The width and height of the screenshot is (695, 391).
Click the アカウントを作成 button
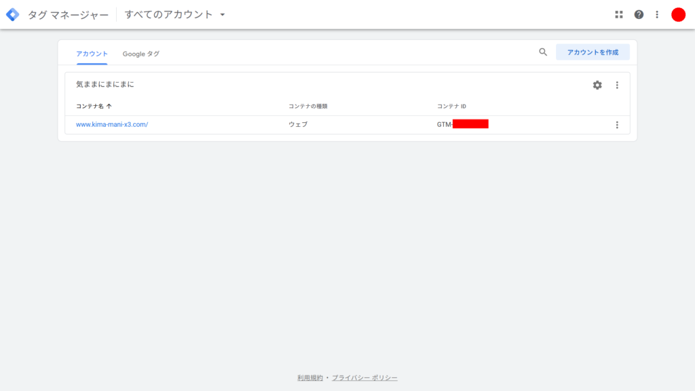click(592, 52)
